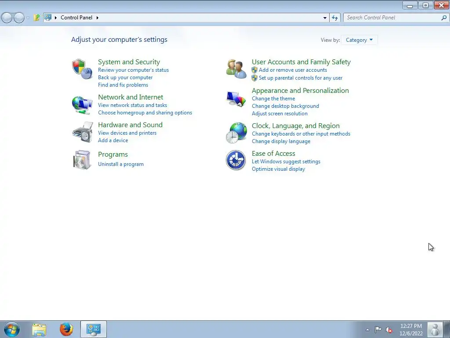
Task: Open the Ease of Access heading
Action: tap(273, 154)
